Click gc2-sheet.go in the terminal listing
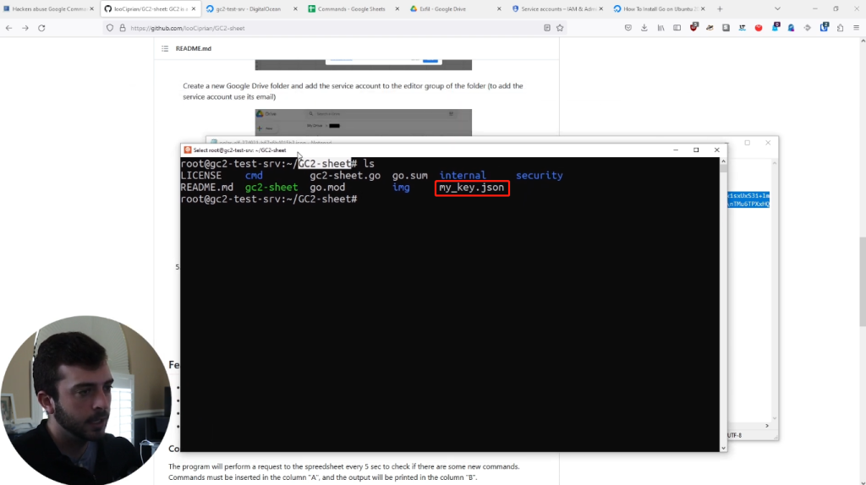The height and width of the screenshot is (485, 866). pos(345,176)
